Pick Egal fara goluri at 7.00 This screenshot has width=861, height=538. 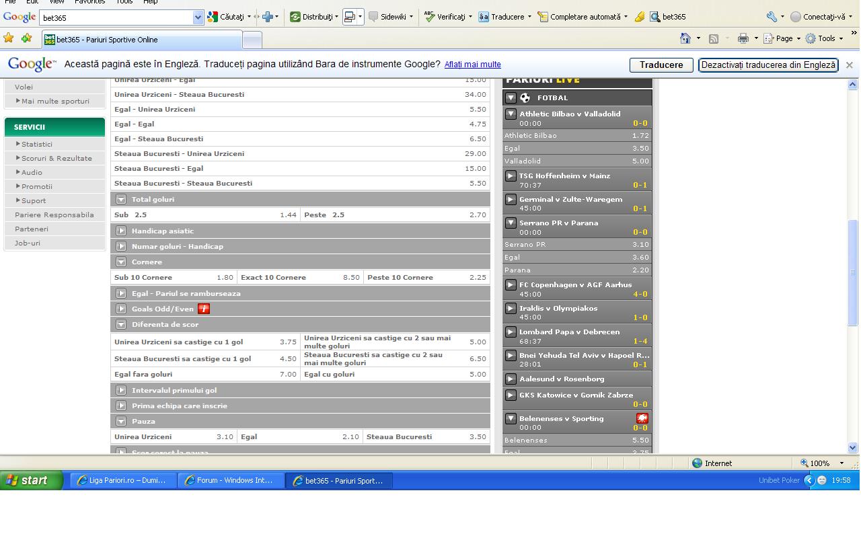(x=205, y=374)
